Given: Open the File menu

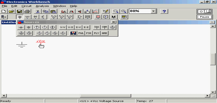Looking at the screenshot, I should point(5,6).
